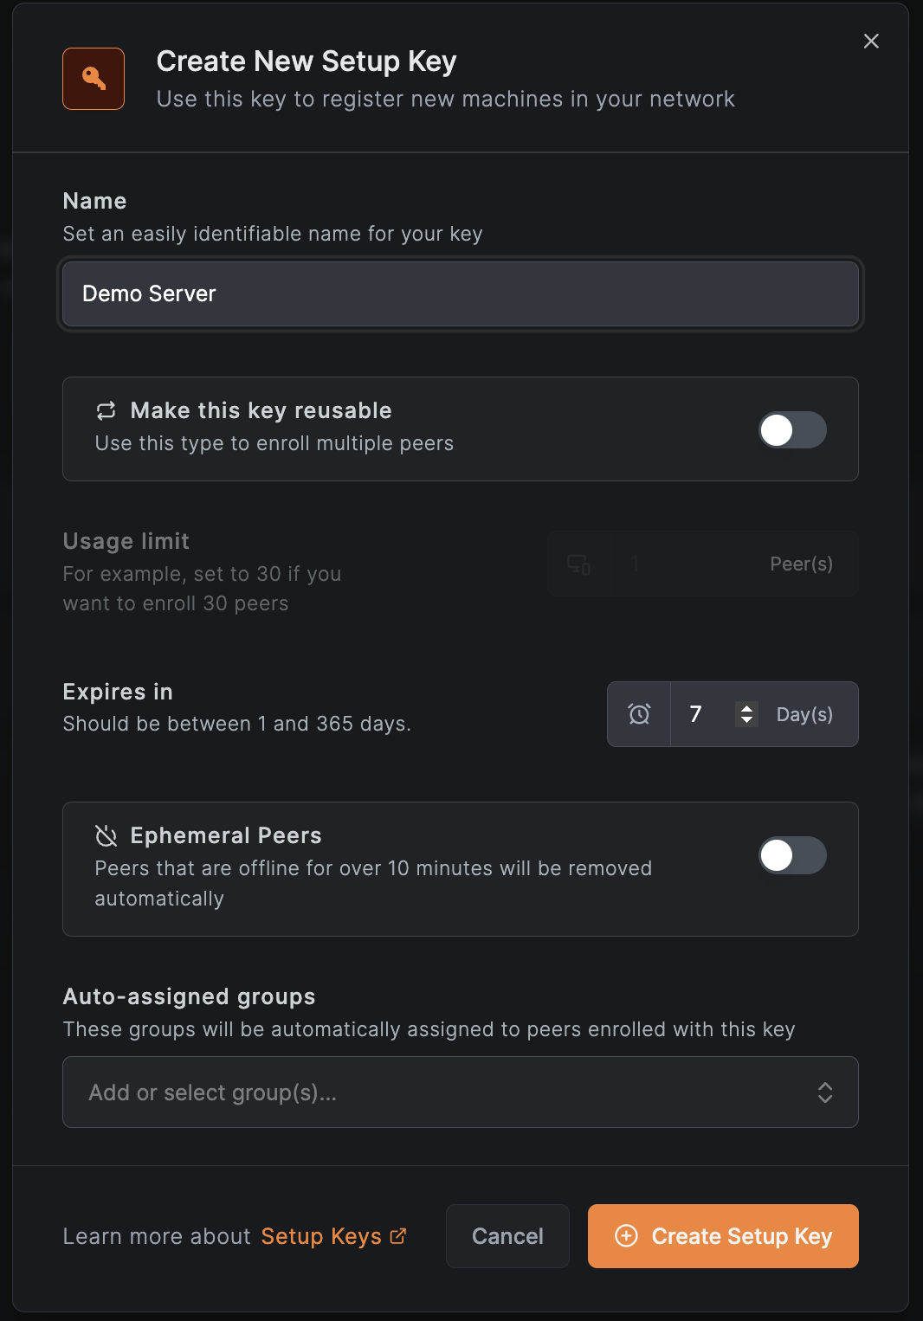Image resolution: width=923 pixels, height=1321 pixels.
Task: Turn on the Ephemeral Peers toggle
Action: [792, 855]
